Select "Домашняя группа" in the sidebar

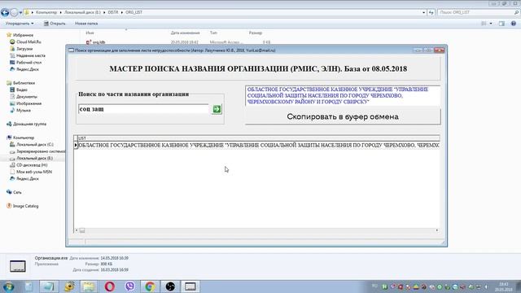29,124
